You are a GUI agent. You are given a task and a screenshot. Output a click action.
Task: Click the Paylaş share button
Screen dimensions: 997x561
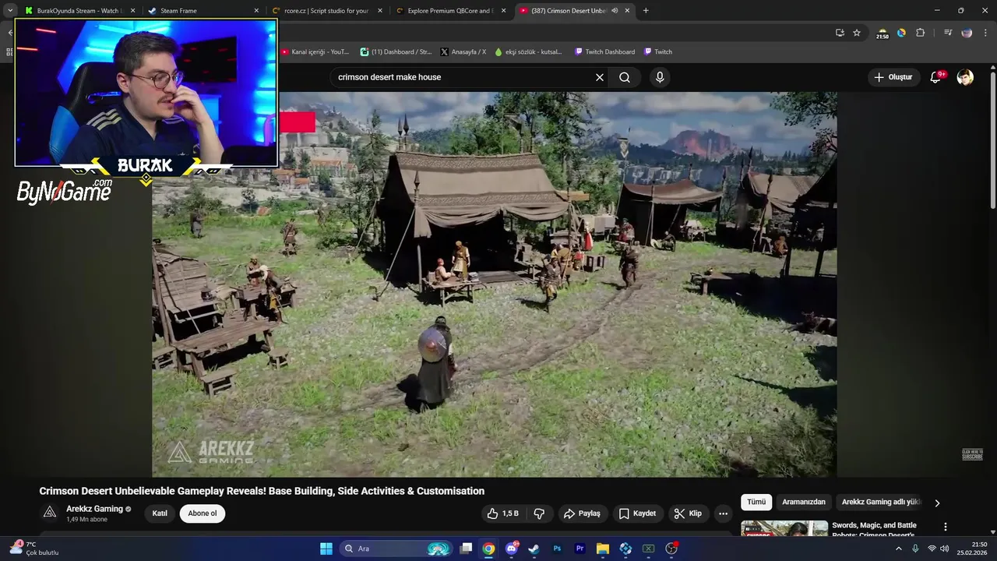[x=583, y=513]
